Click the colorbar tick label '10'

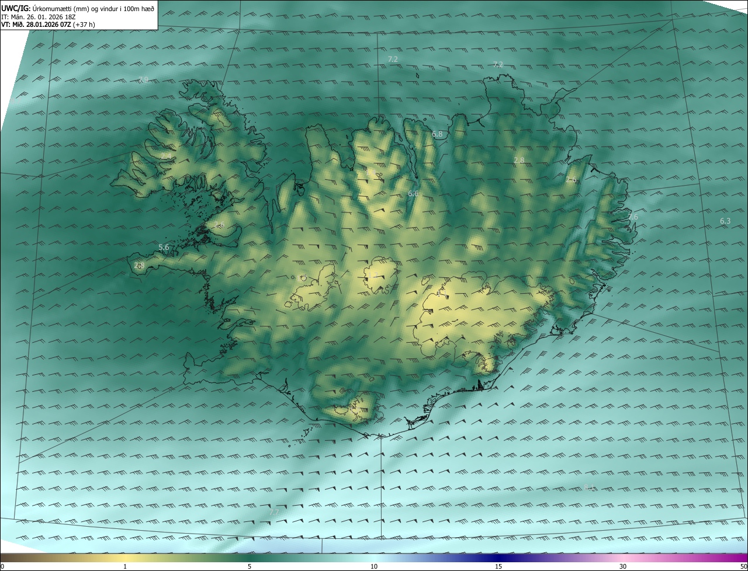(374, 566)
